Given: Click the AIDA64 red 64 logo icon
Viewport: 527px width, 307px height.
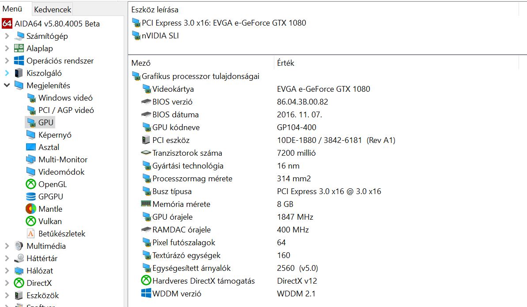Looking at the screenshot, I should pos(7,23).
